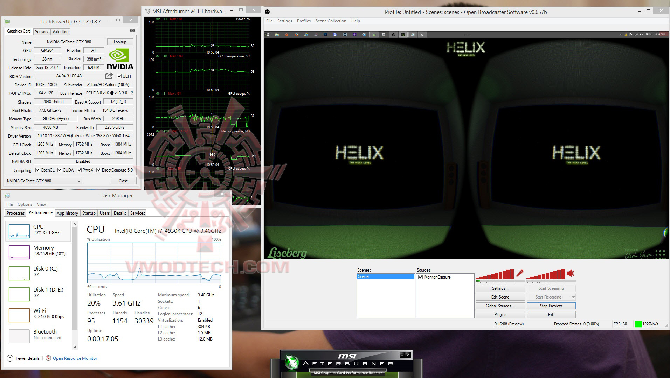Screen dimensions: 670x378
Task: Switch to the Sensors tab in GPU-Z
Action: tap(42, 32)
